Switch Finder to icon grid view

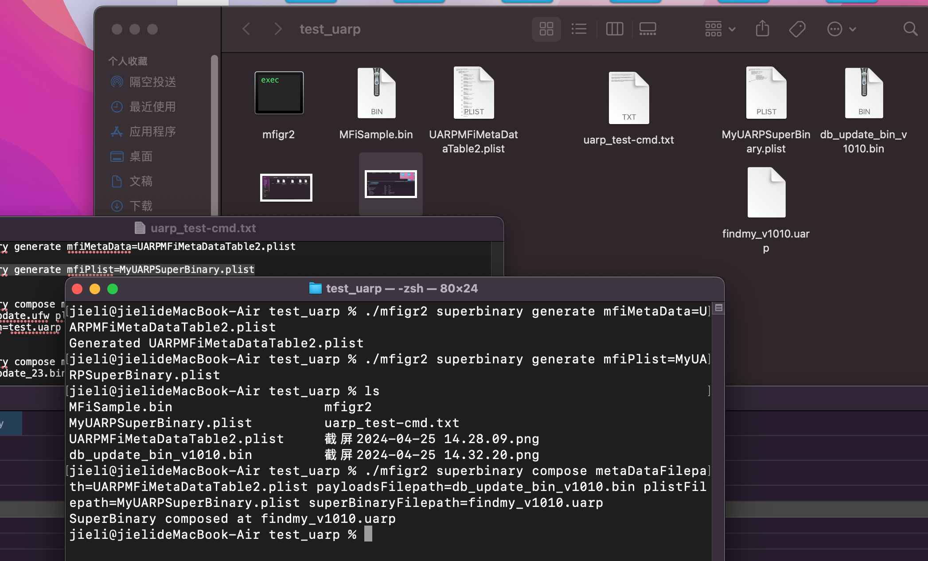(x=546, y=29)
